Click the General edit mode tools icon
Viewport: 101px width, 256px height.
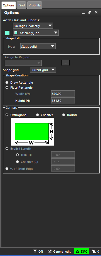50,251
